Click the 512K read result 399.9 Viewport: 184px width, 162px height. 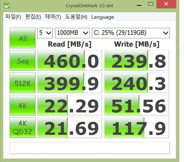pos(70,83)
